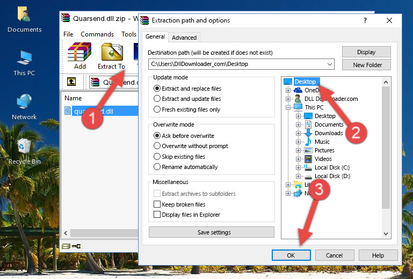Expand the DLL Downloader.com tree node

(288, 99)
